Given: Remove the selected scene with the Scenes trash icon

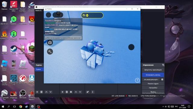Looking at the screenshot, I should (x=42, y=92).
